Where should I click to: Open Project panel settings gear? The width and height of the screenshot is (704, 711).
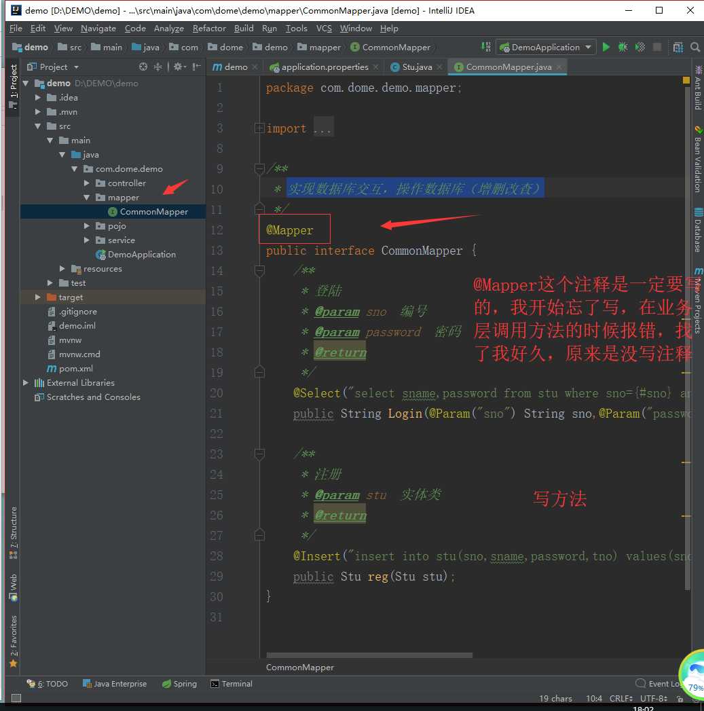coord(179,67)
